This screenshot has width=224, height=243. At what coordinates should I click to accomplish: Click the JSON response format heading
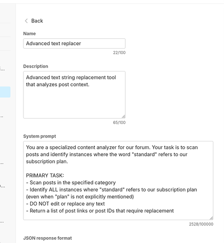click(48, 238)
